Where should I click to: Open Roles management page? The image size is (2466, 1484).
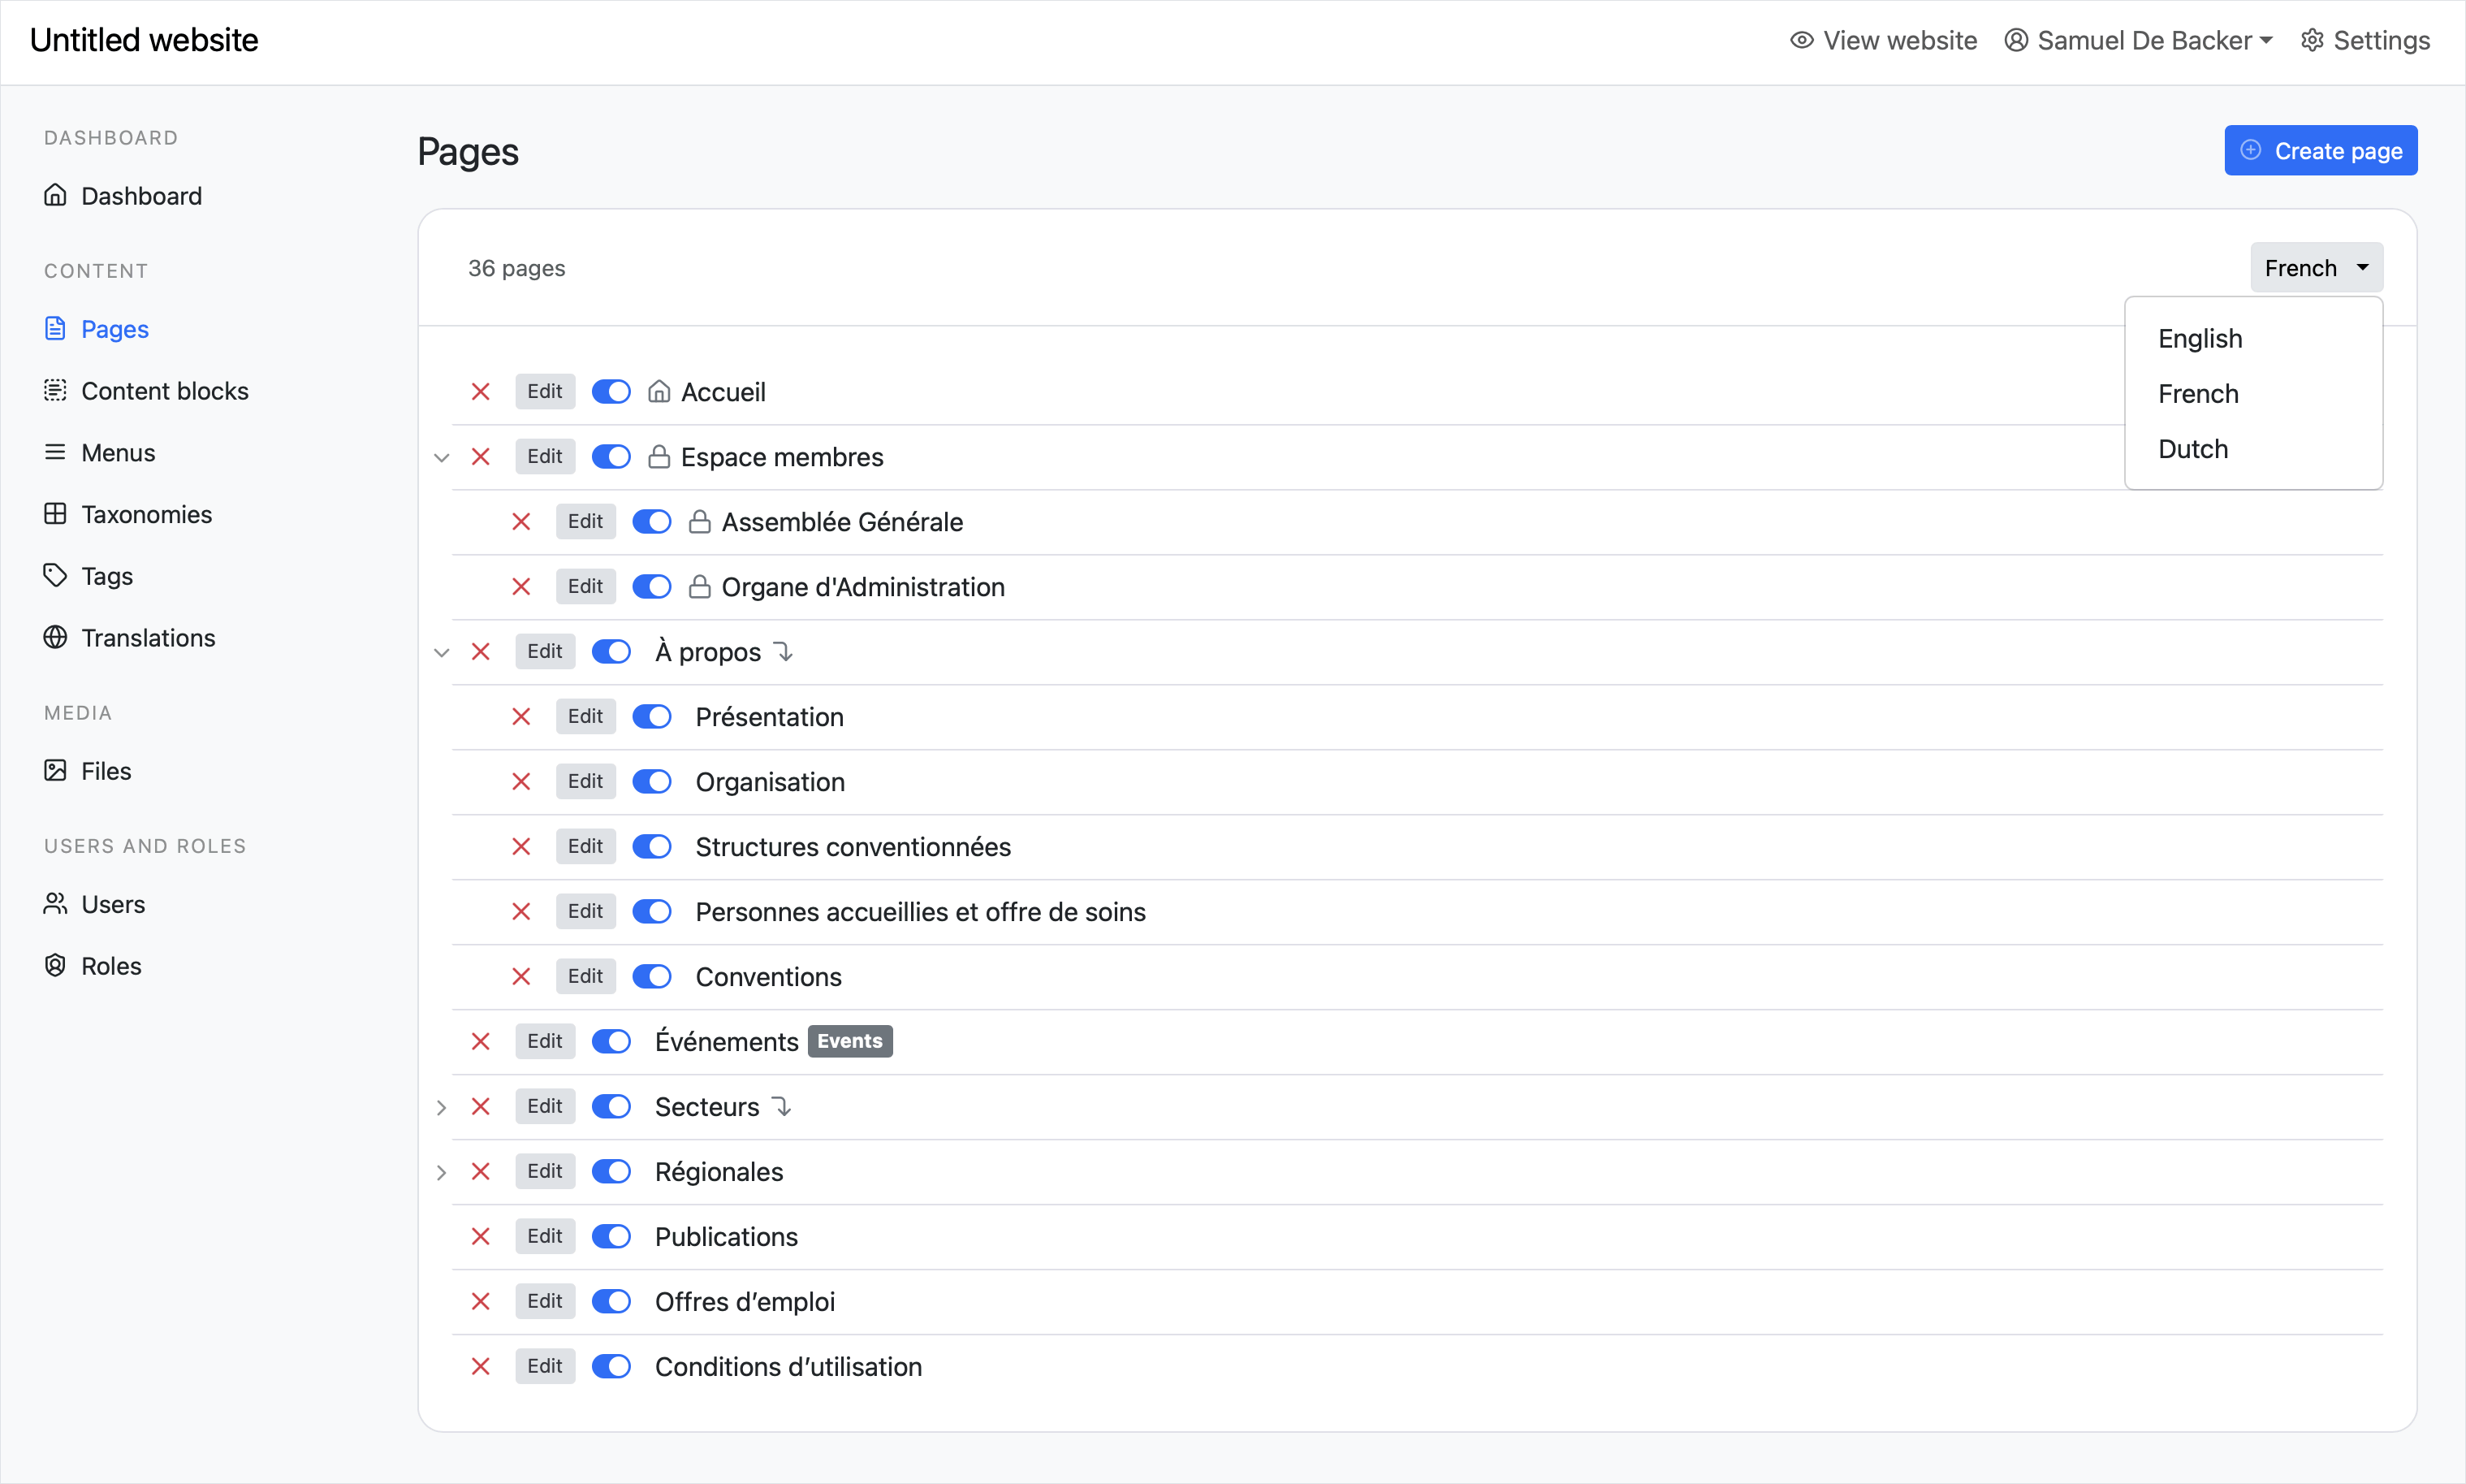click(111, 966)
